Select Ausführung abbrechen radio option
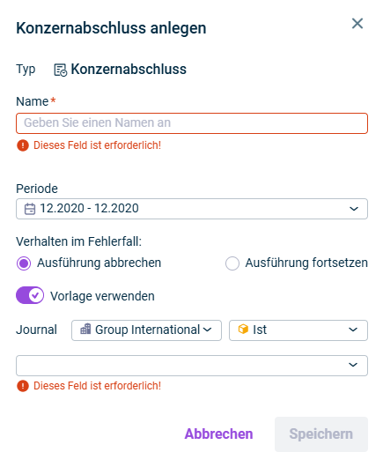The width and height of the screenshot is (383, 467). coord(24,263)
